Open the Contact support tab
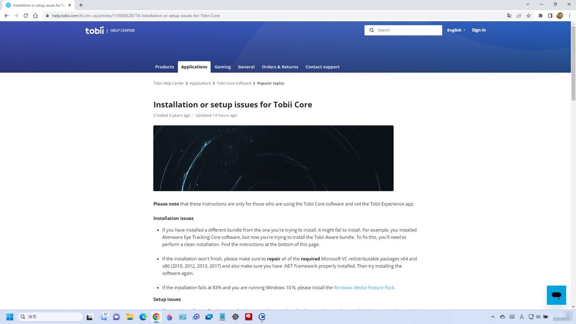Screen dimensions: 576x324 click(323, 67)
